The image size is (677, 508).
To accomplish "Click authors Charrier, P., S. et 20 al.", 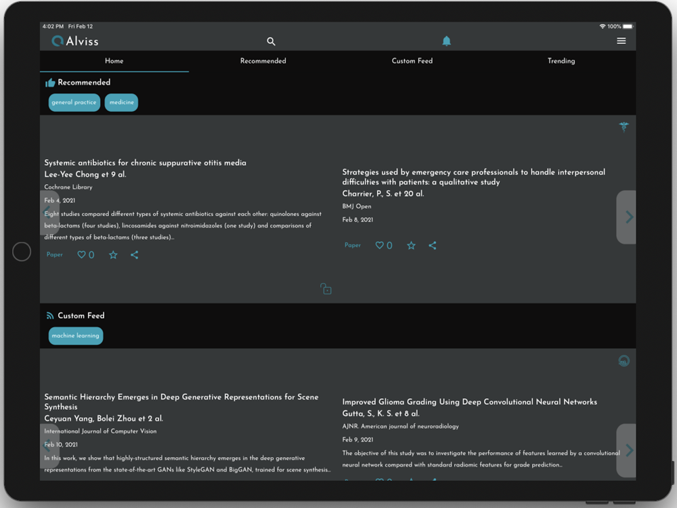I will (383, 194).
